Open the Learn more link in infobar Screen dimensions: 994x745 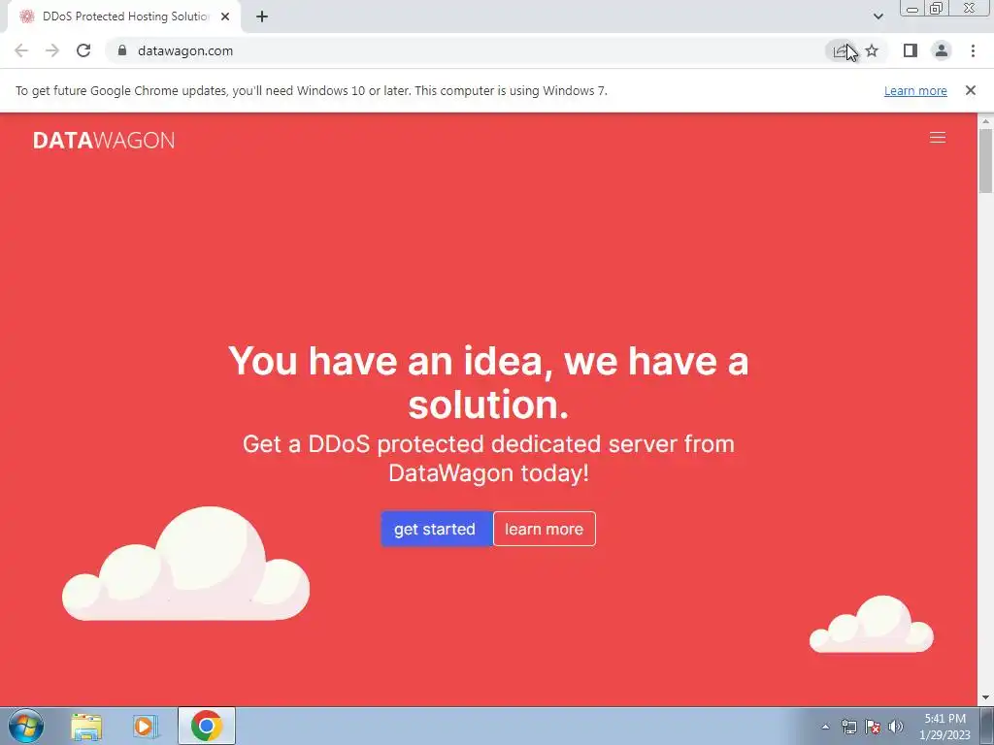click(x=915, y=90)
